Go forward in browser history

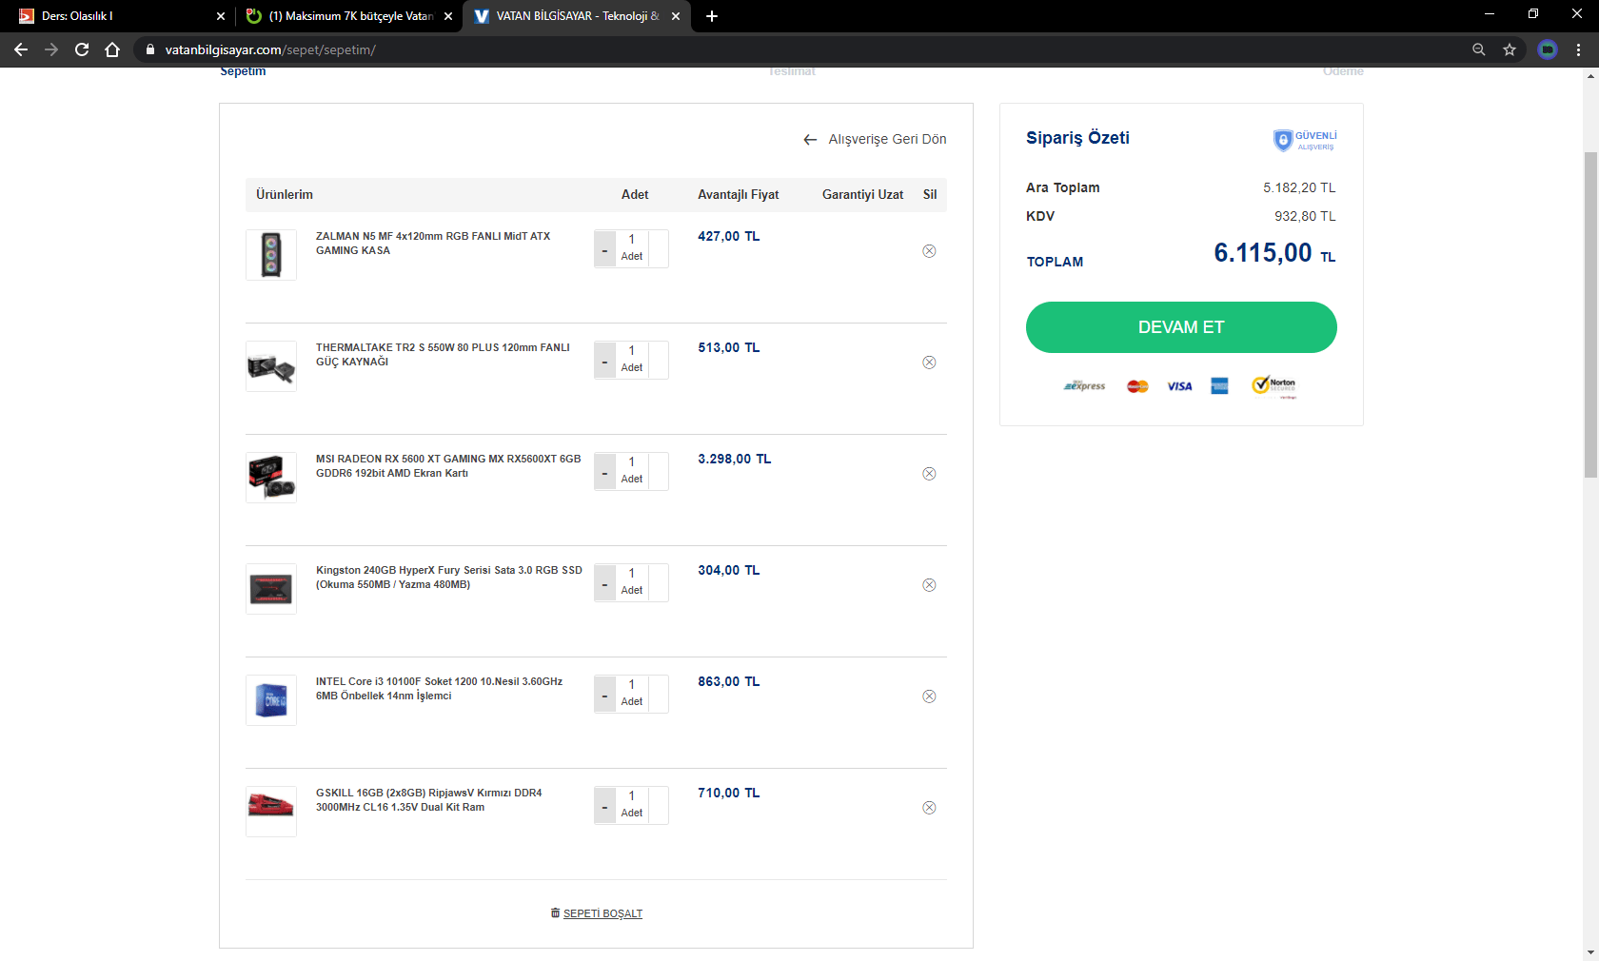51,49
